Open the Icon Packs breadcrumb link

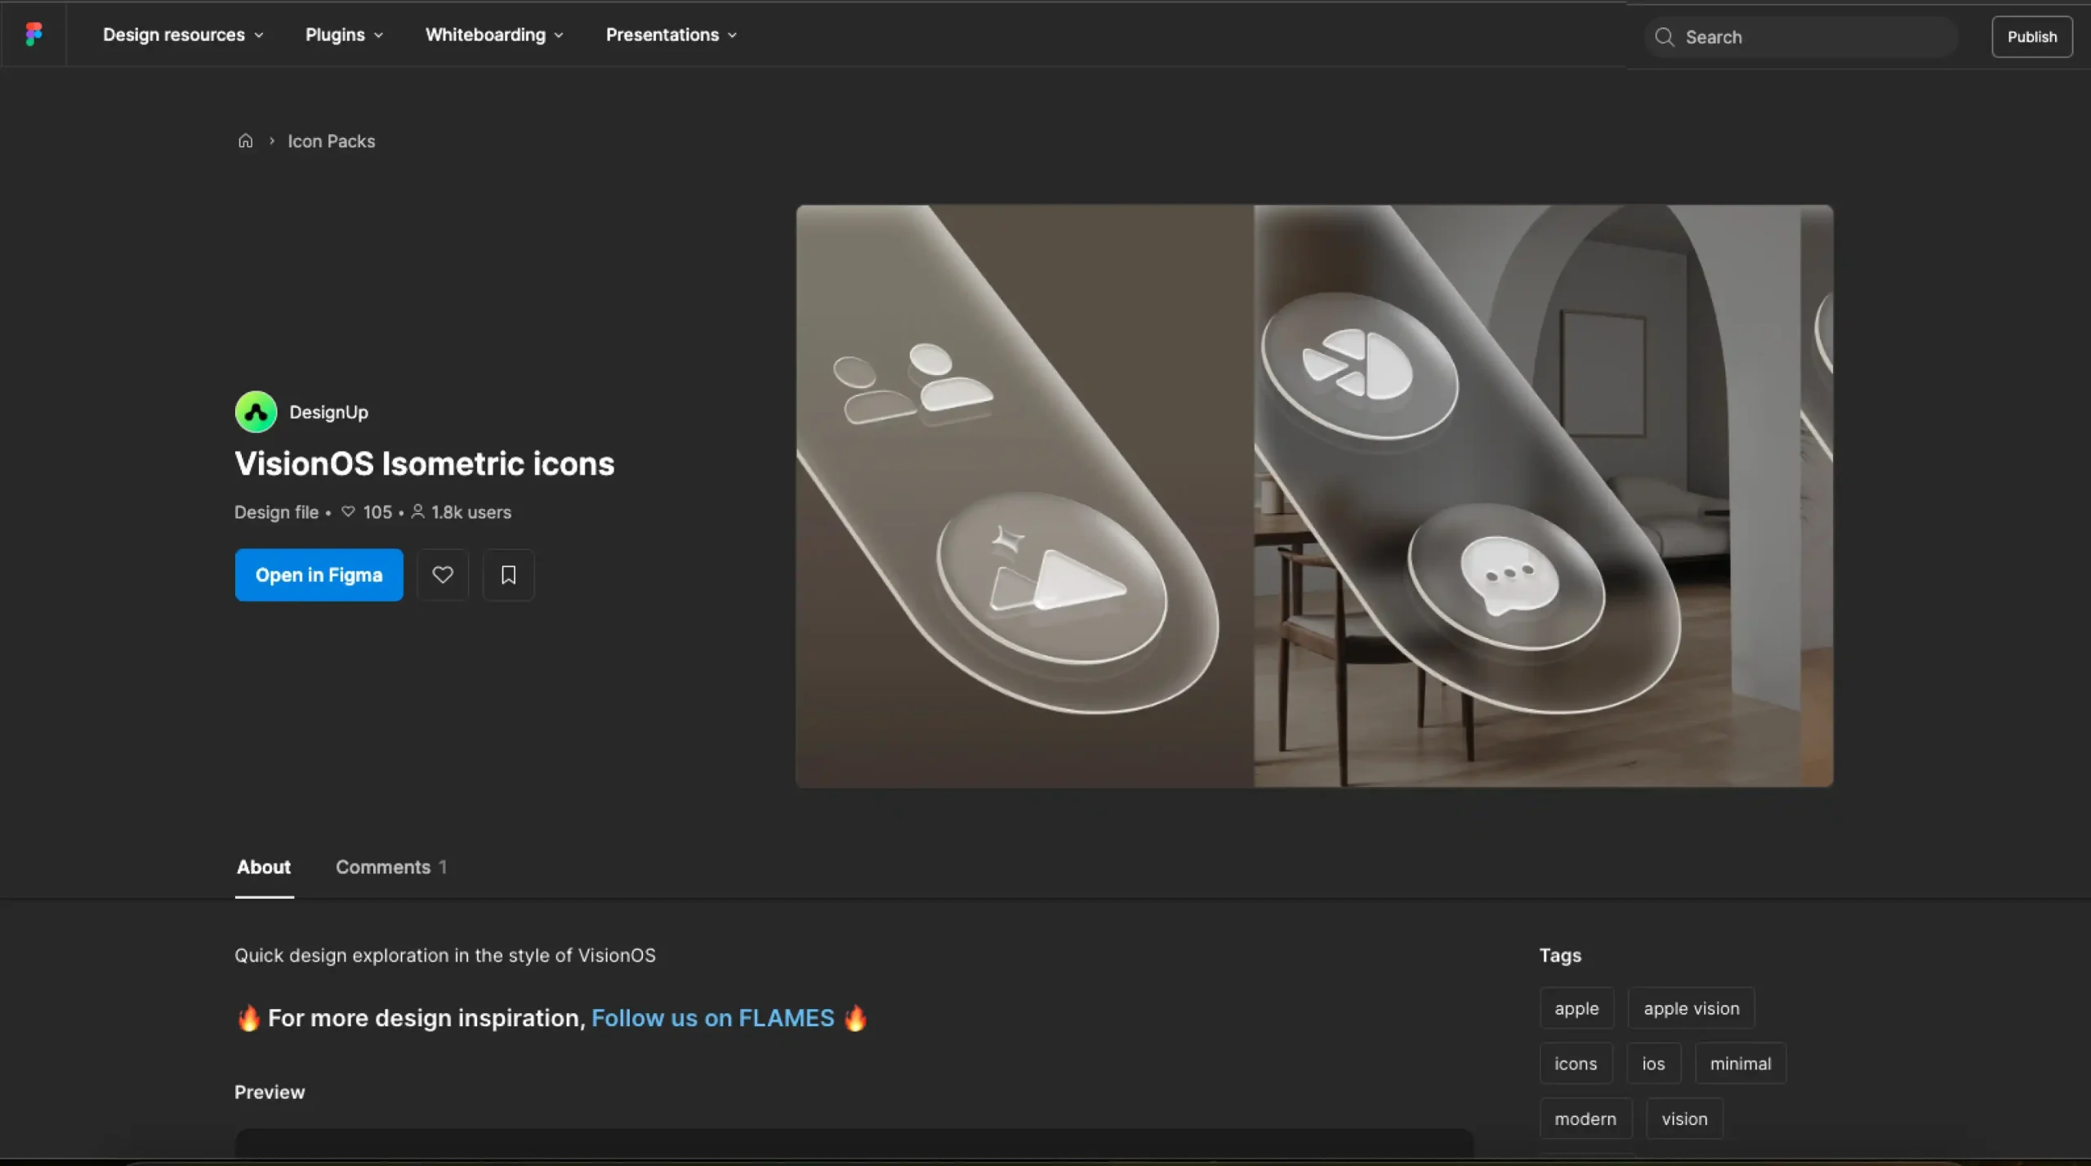331,141
